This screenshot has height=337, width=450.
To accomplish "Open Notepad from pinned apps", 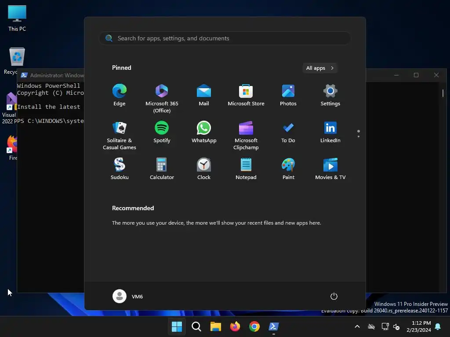I will (x=246, y=169).
